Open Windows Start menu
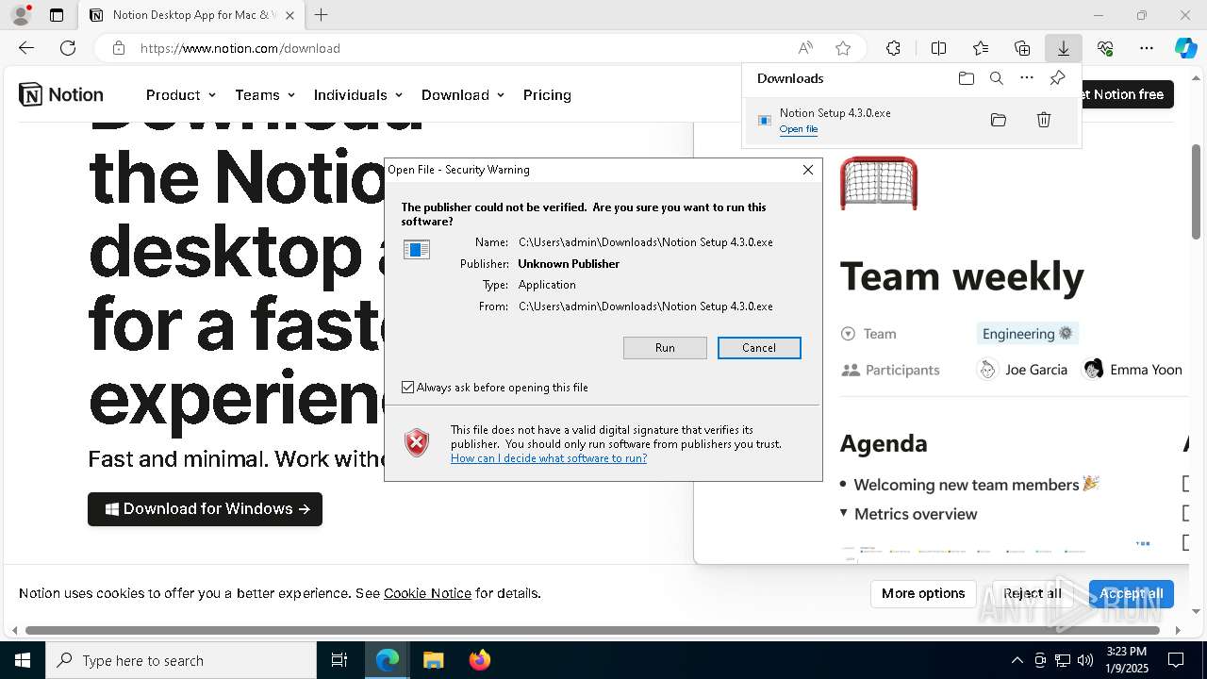The image size is (1207, 679). pos(23,660)
